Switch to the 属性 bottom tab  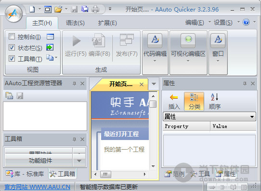[x=225, y=174]
